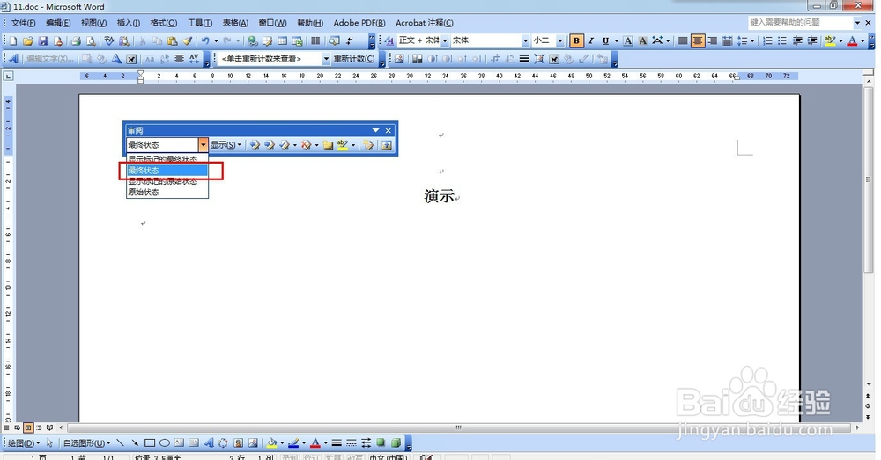The width and height of the screenshot is (881, 460).
Task: Open the 显示(S) dropdown in Reviewing toolbar
Action: click(226, 145)
